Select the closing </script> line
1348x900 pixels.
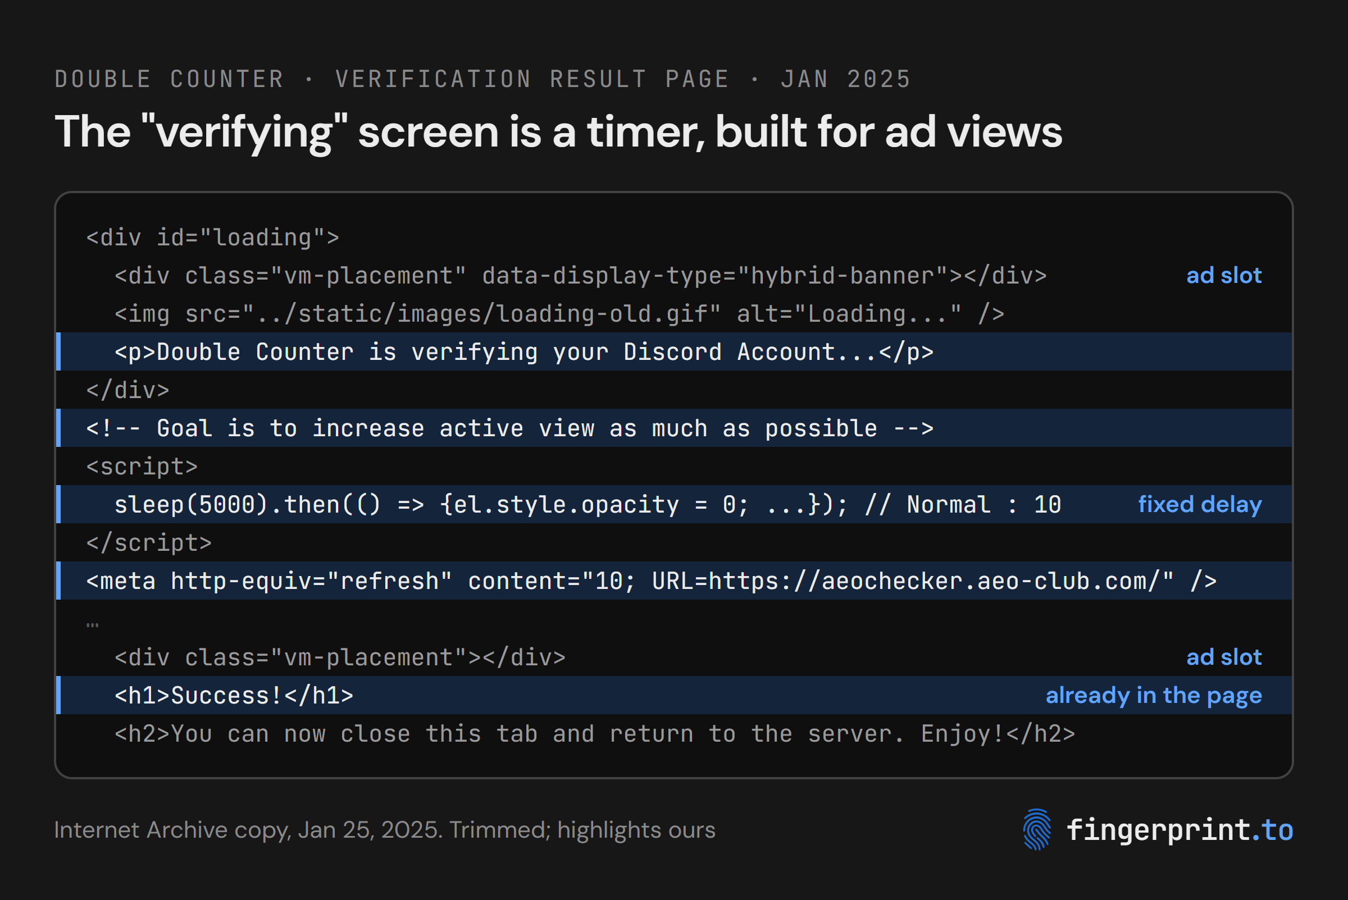(149, 542)
